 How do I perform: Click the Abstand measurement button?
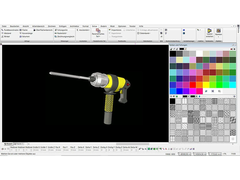pyautogui.click(x=7, y=33)
